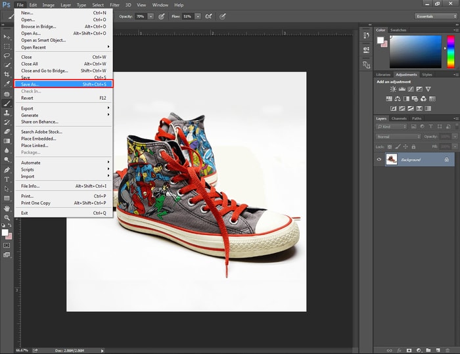This screenshot has height=354, width=460.
Task: Add an Invert adjustment
Action: [x=394, y=108]
